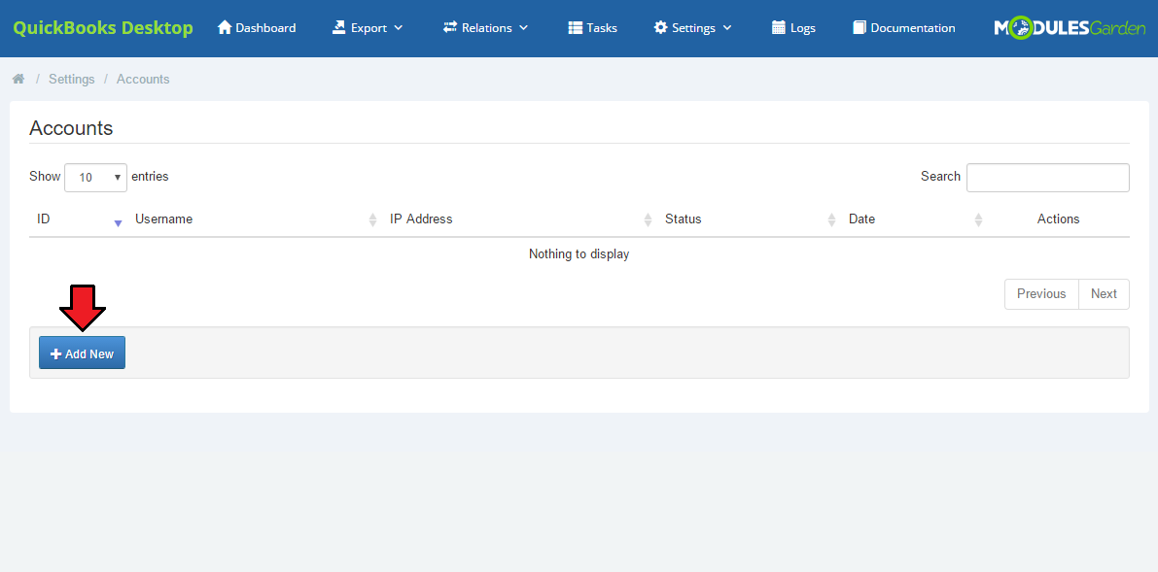1158x572 pixels.
Task: Click the Settings breadcrumb link
Action: pos(72,79)
